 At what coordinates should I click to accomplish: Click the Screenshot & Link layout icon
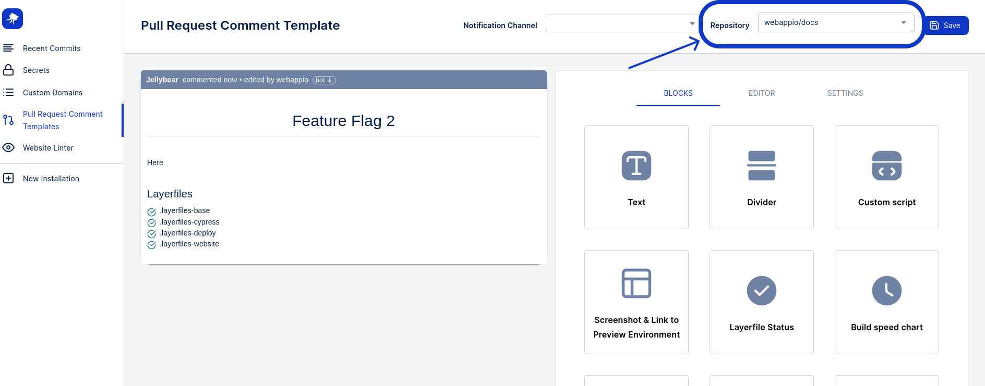click(636, 283)
